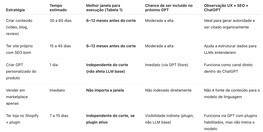This screenshot has width=263, height=132.
Task: Click the Visibilidade indireta cell
Action: tap(169, 119)
